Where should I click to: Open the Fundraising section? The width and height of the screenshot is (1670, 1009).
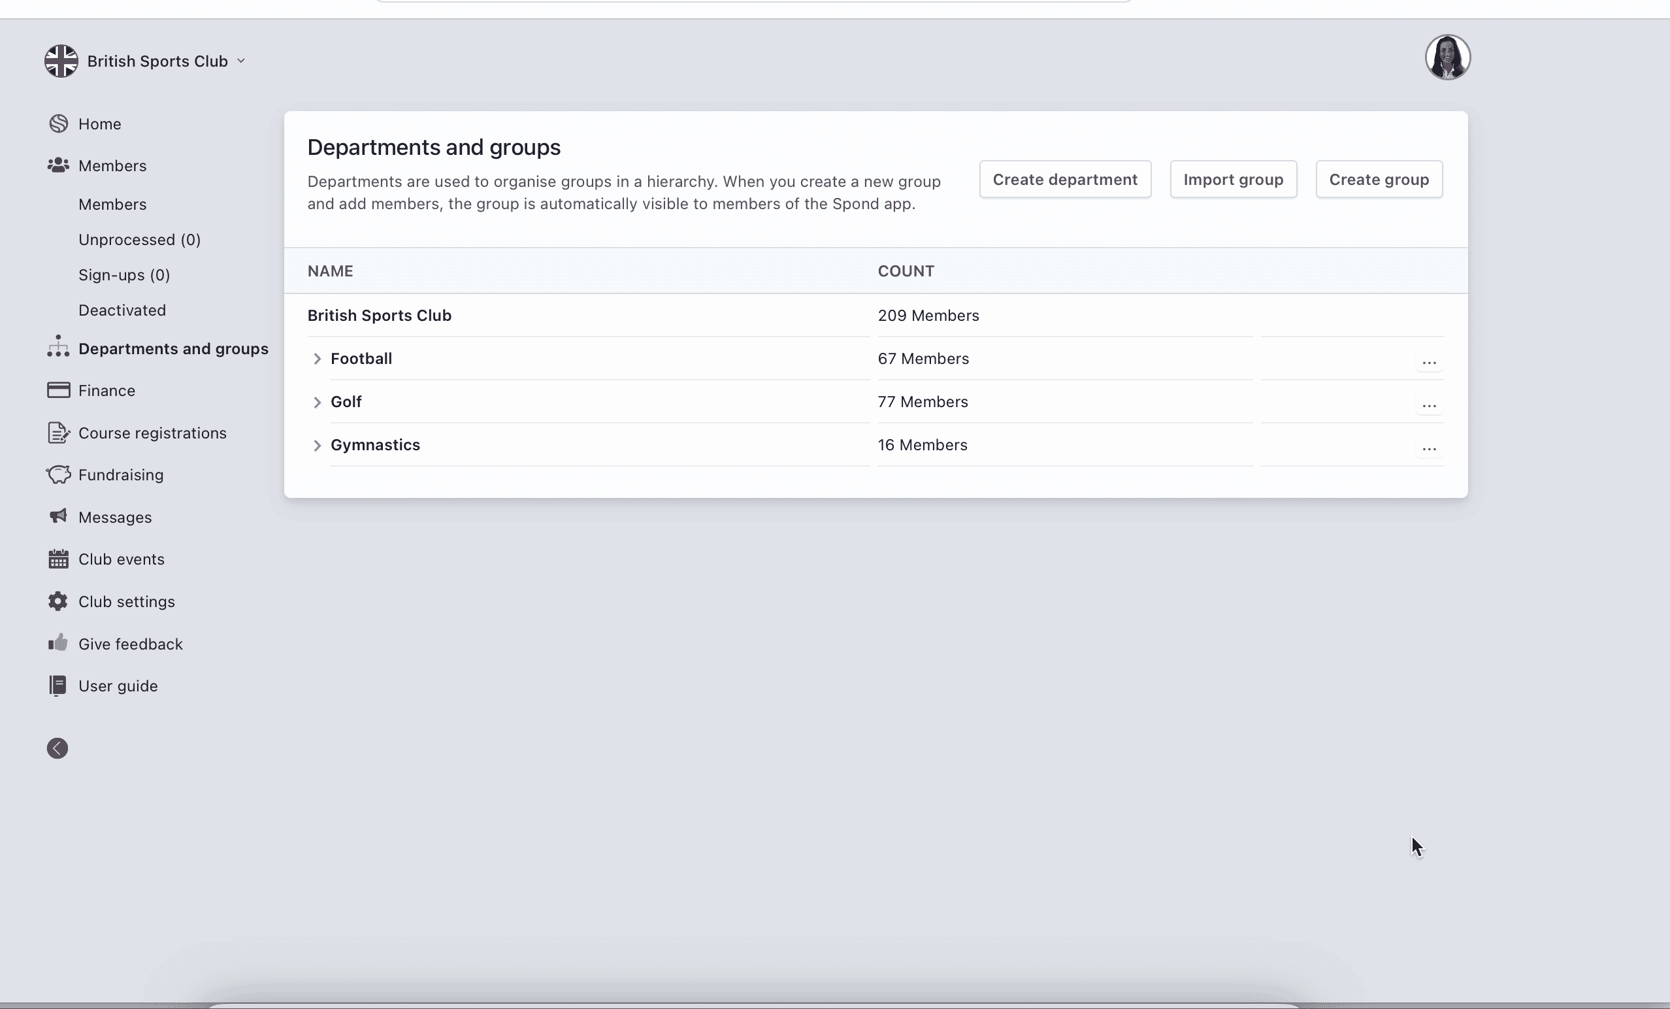tap(120, 474)
